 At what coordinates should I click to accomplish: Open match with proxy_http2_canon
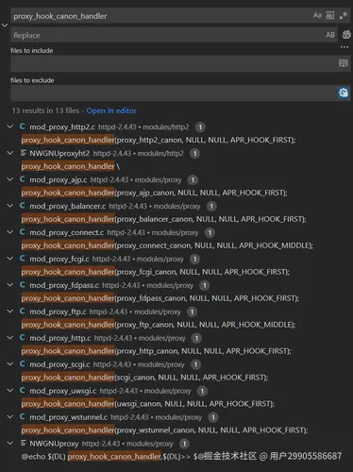coord(159,140)
